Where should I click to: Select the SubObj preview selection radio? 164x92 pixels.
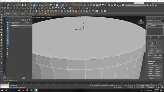coord(153,55)
